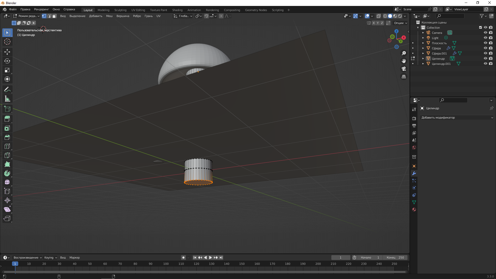Select the Measure tool
Image resolution: width=496 pixels, height=279 pixels.
[7, 98]
